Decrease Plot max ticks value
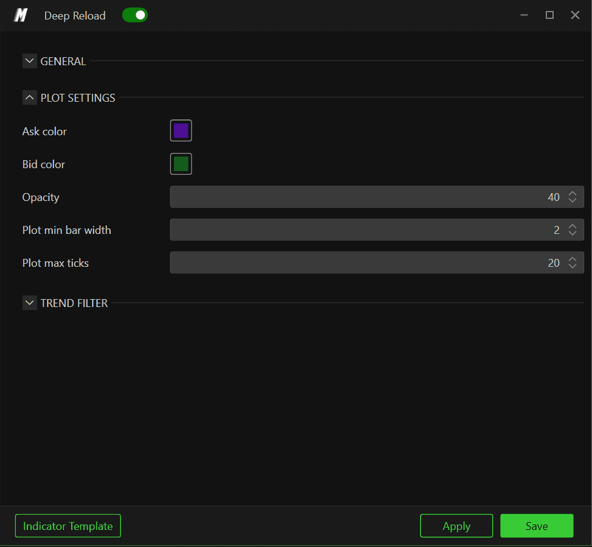The image size is (592, 547). coord(573,266)
